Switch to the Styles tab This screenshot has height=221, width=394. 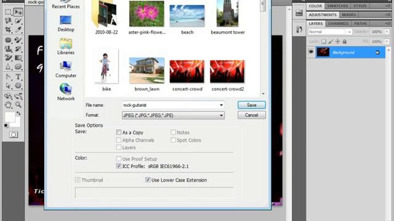click(x=360, y=6)
